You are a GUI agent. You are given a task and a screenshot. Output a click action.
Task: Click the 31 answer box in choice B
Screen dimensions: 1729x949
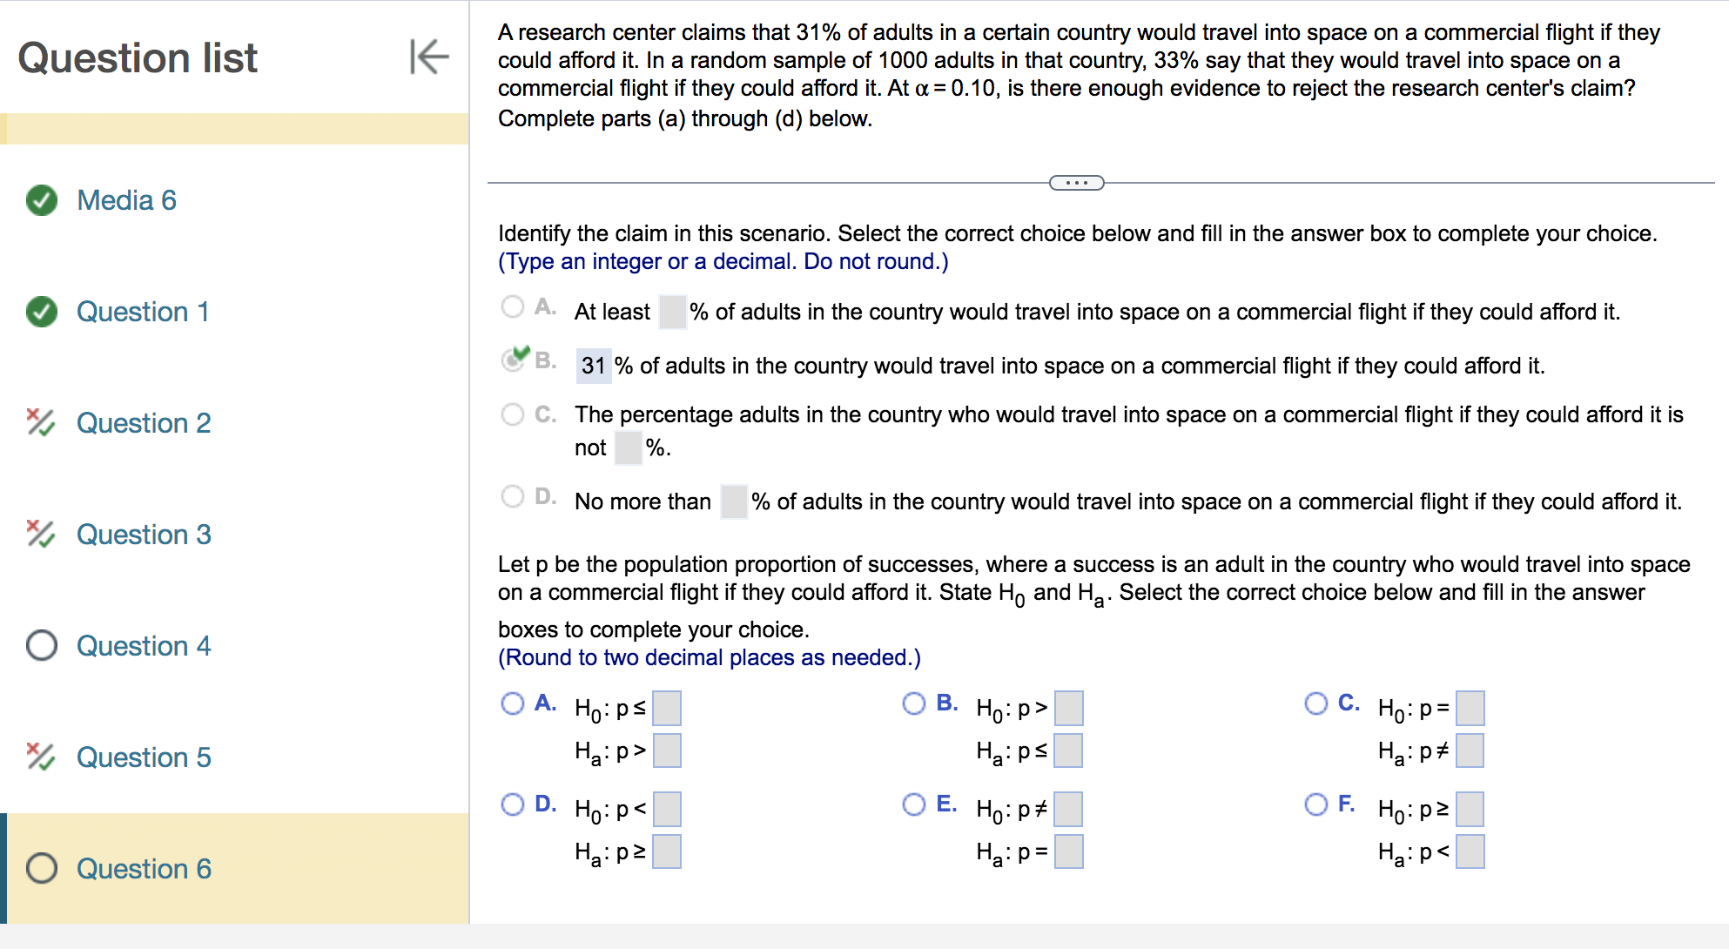click(592, 365)
